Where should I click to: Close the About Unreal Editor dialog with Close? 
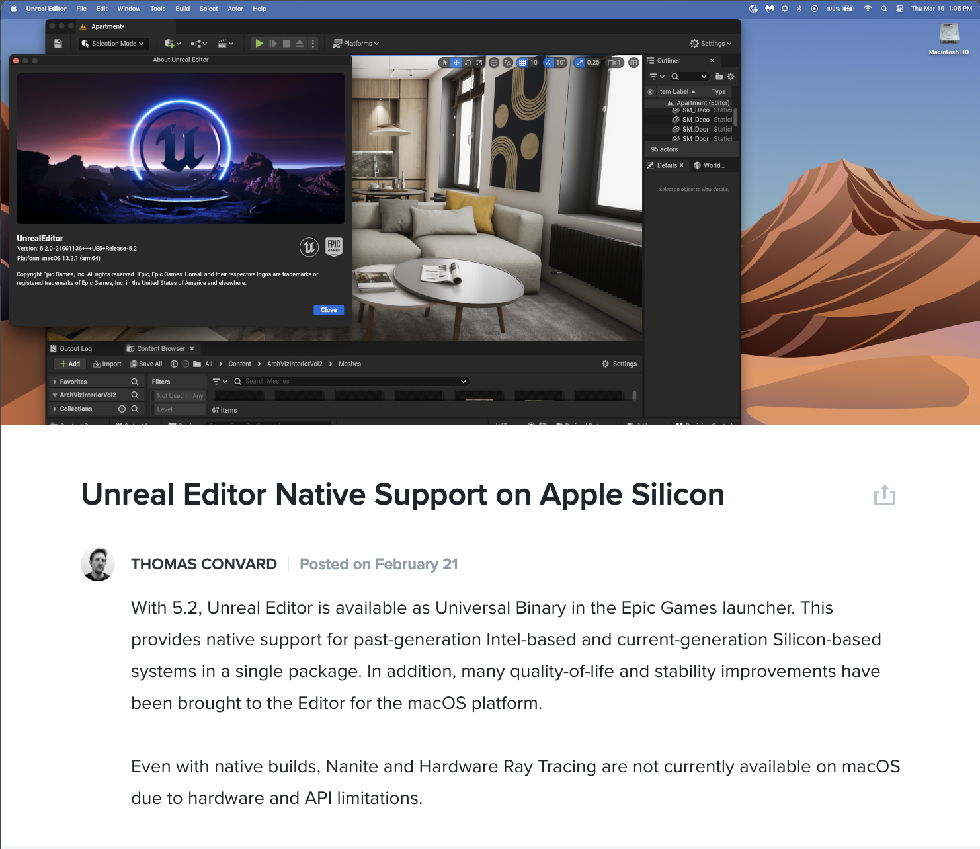(x=329, y=310)
